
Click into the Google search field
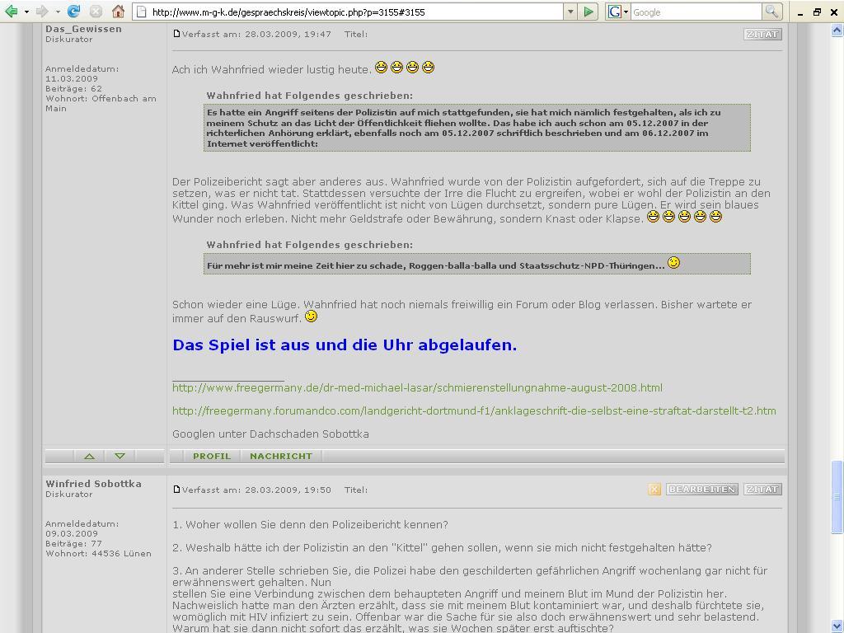click(x=695, y=12)
